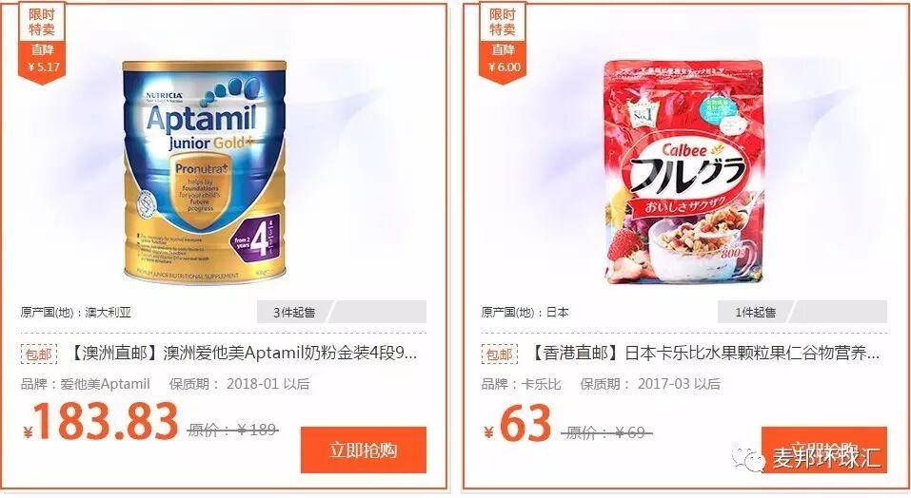Click the WeChat logo beside 麦邦环球汇
Image resolution: width=911 pixels, height=498 pixels.
point(748,458)
